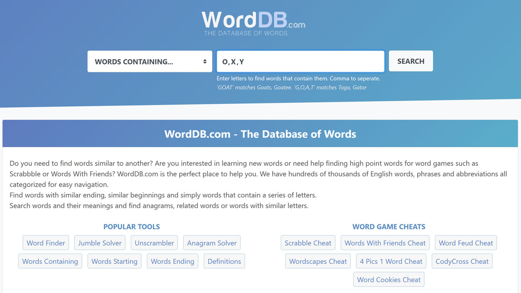Open the Jumble Solver tool
The width and height of the screenshot is (521, 293).
coord(100,243)
